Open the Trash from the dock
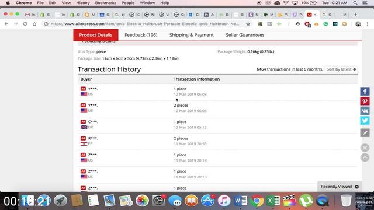The width and height of the screenshot is (374, 210). click(346, 201)
